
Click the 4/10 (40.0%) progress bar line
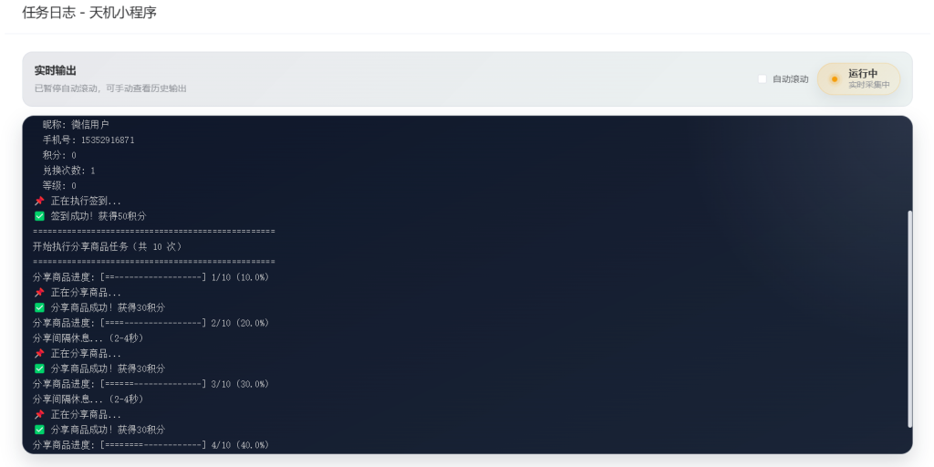click(150, 445)
